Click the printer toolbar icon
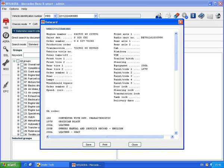This screenshot has height=168, width=224. pyautogui.click(x=168, y=16)
